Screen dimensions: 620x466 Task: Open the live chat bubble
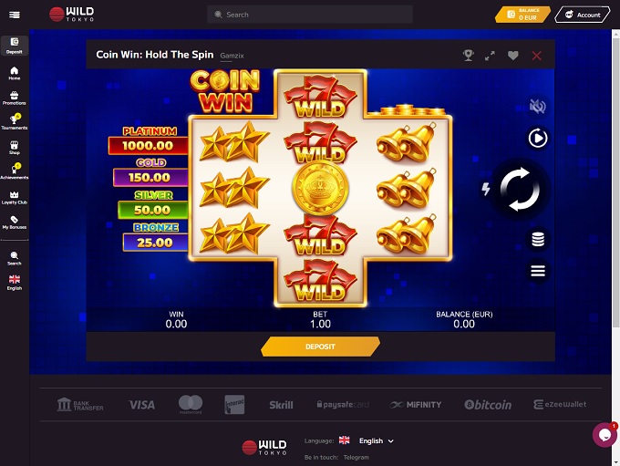(604, 435)
